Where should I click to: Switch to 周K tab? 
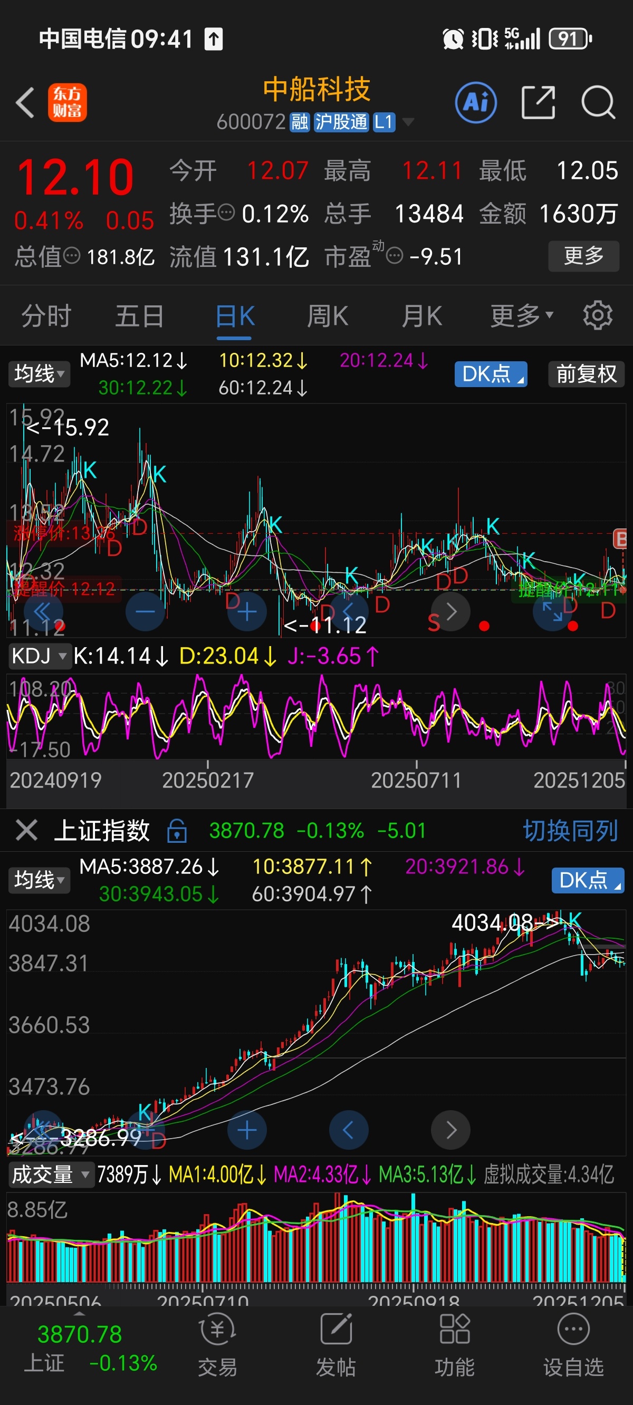[328, 316]
